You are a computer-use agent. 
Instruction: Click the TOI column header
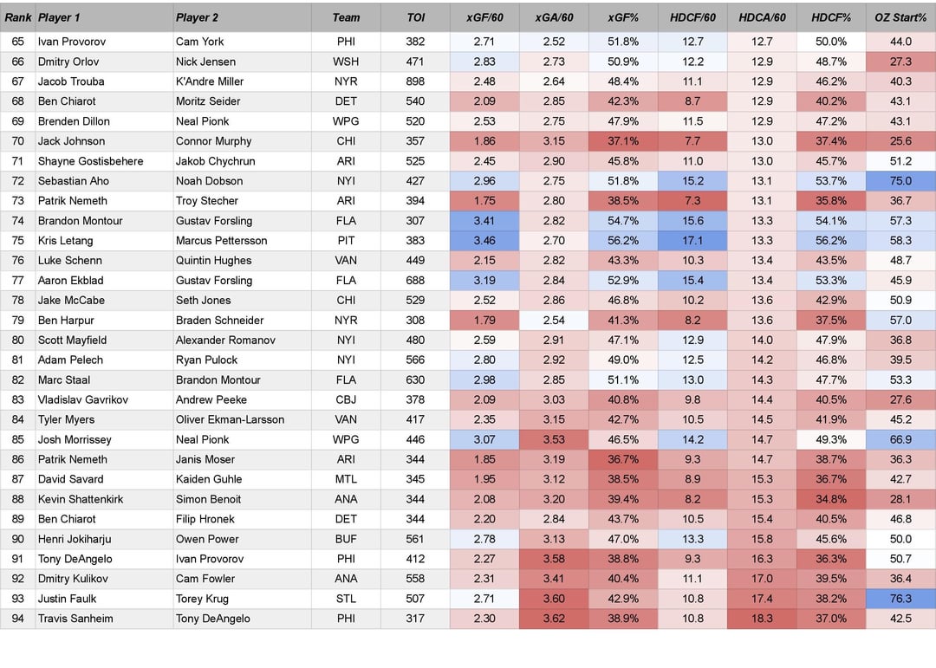pyautogui.click(x=416, y=17)
